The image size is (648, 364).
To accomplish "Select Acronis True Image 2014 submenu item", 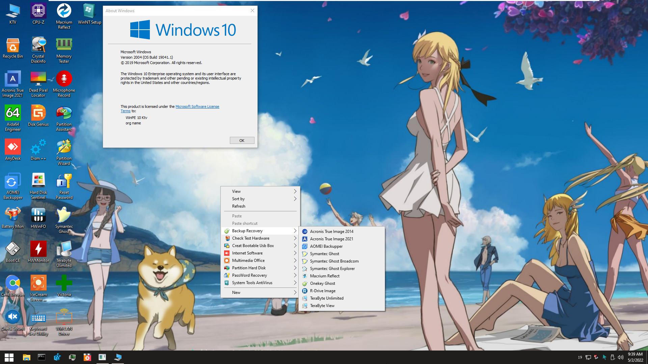I will click(x=342, y=232).
